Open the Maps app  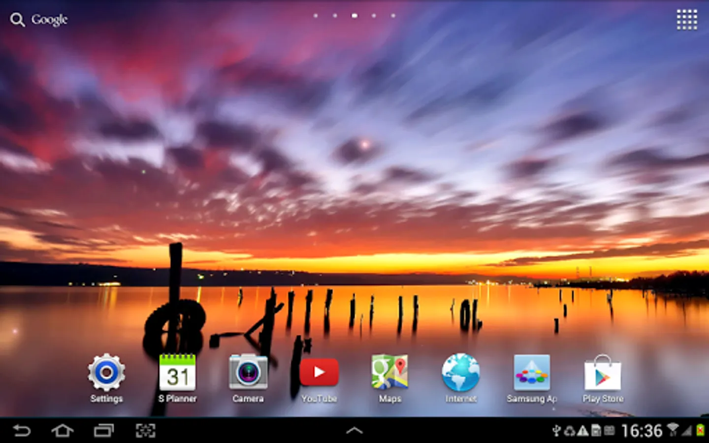(x=390, y=378)
